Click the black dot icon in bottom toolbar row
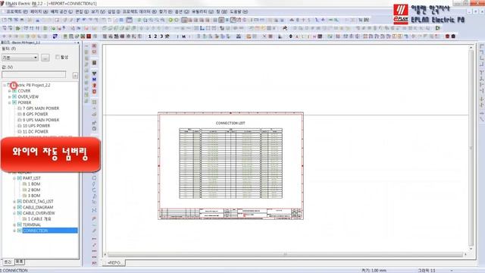Image resolution: width=485 pixels, height=273 pixels. point(290,36)
